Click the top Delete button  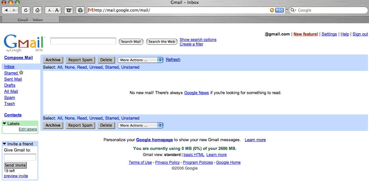(106, 60)
